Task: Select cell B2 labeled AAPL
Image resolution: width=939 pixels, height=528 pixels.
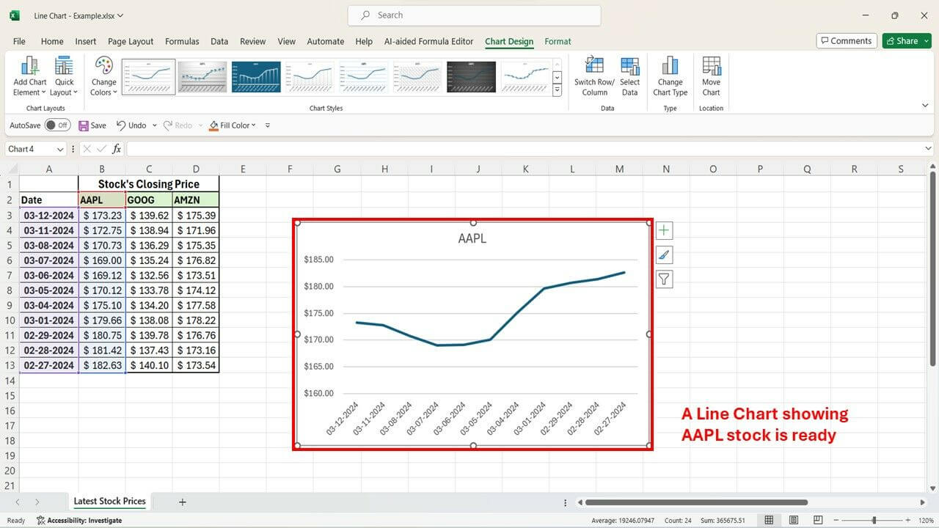Action: click(102, 199)
